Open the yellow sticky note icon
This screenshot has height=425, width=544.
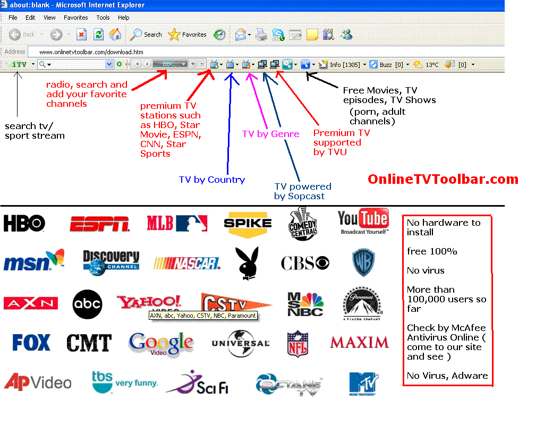pyautogui.click(x=312, y=35)
